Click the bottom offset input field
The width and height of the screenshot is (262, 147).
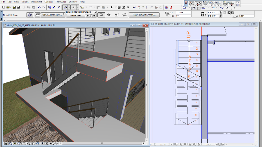[183, 16]
